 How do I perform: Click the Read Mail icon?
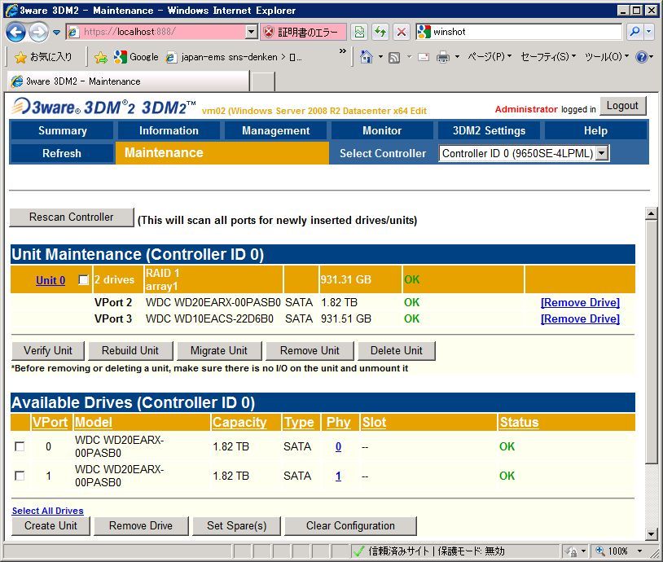tap(424, 57)
